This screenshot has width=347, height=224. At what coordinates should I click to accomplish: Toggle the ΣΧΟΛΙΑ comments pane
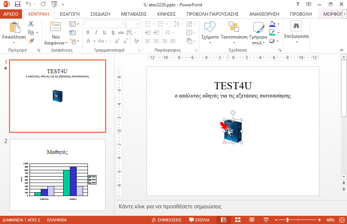coord(199,220)
